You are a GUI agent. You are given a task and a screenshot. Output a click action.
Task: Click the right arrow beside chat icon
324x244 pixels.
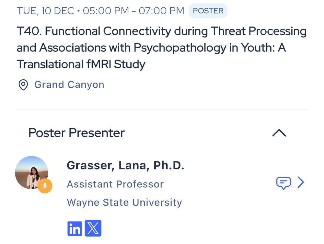pos(301,182)
